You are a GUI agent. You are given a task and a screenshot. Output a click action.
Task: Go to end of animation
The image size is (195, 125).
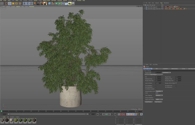(115, 114)
